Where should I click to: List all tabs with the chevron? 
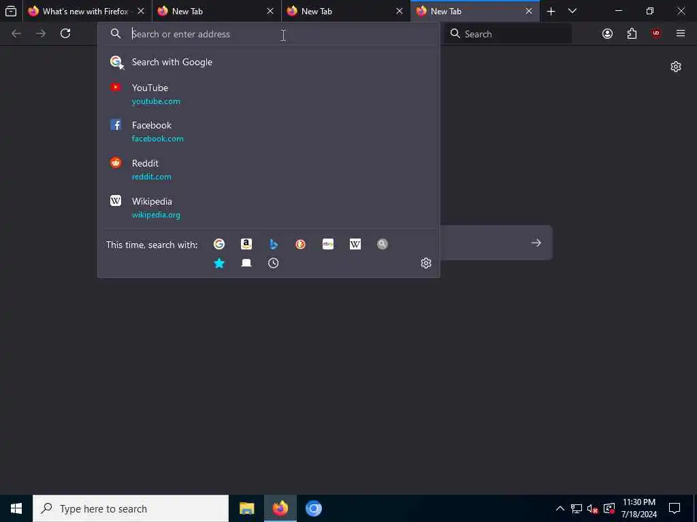coord(572,11)
